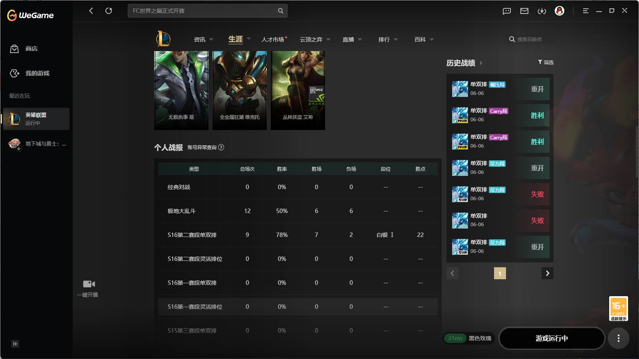Image resolution: width=639 pixels, height=359 pixels.
Task: Open 筛选 filter for match history
Action: point(546,62)
